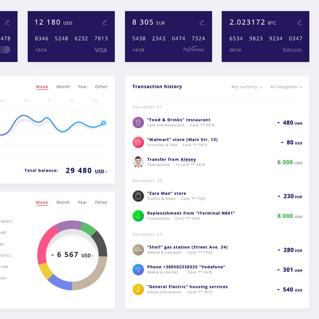Click the green arrow Replenishment icon
319x319 pixels.
tap(138, 216)
